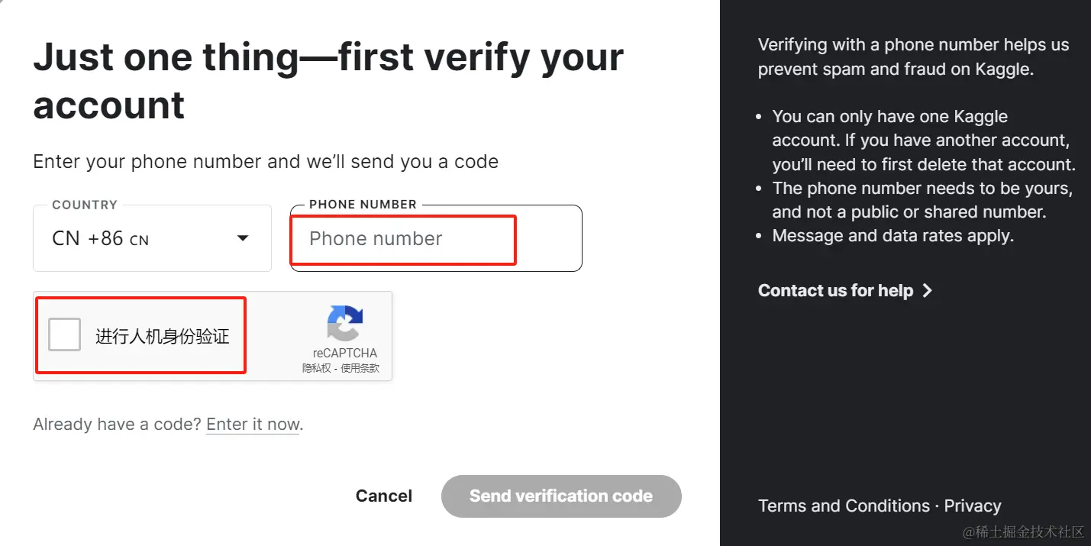The image size is (1091, 546).
Task: Click the PHONE NUMBER field label
Action: [x=363, y=205]
